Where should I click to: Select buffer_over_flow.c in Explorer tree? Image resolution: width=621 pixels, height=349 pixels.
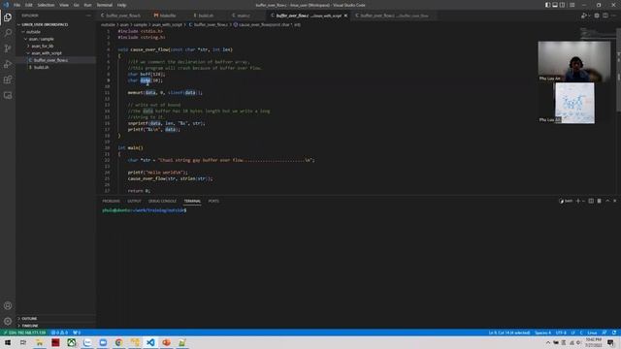tap(55, 60)
